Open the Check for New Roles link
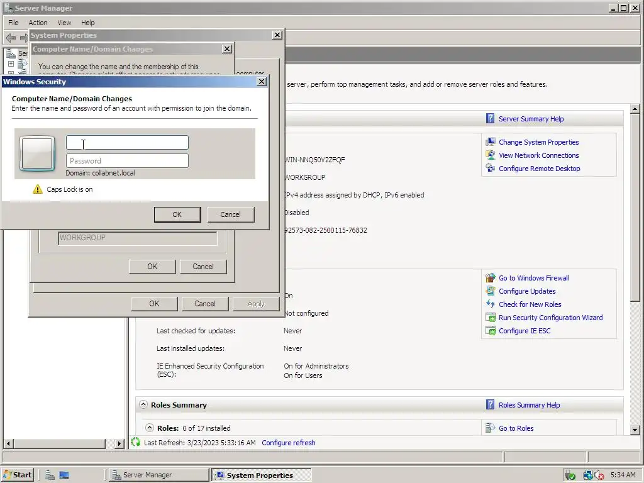 [x=530, y=304]
